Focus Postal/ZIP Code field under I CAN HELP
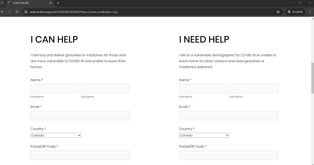314x165 pixels. [x=80, y=155]
